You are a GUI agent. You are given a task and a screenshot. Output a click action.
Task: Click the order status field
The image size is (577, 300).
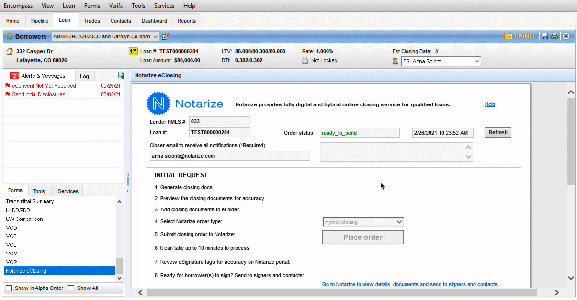(360, 133)
